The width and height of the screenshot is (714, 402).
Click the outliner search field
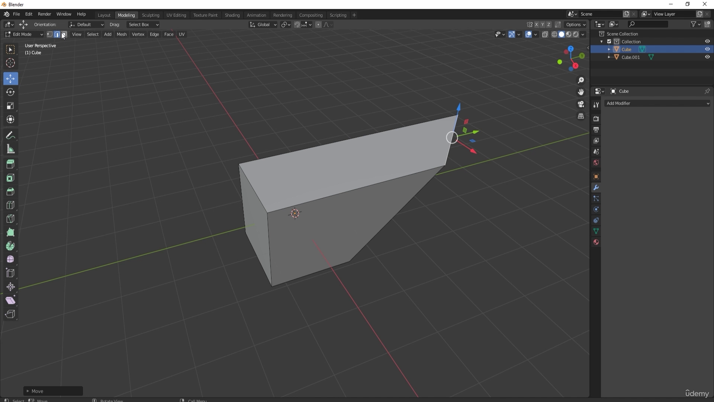(647, 24)
